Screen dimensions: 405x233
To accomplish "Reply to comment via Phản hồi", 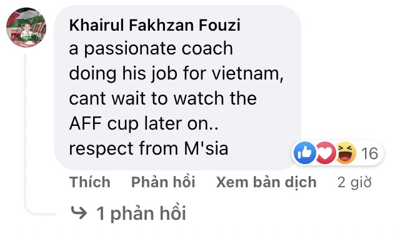I will pos(163,182).
